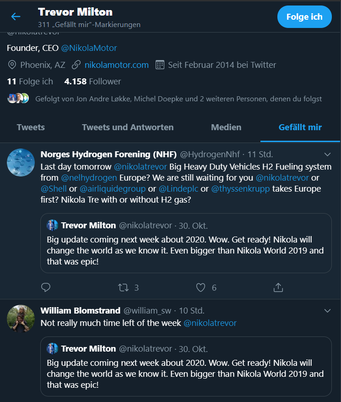Select the Medien tab
The width and height of the screenshot is (341, 402).
pos(226,127)
